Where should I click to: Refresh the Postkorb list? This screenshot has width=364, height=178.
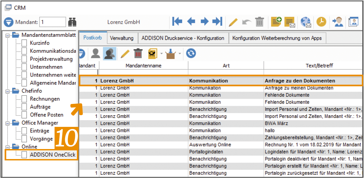tap(191, 53)
